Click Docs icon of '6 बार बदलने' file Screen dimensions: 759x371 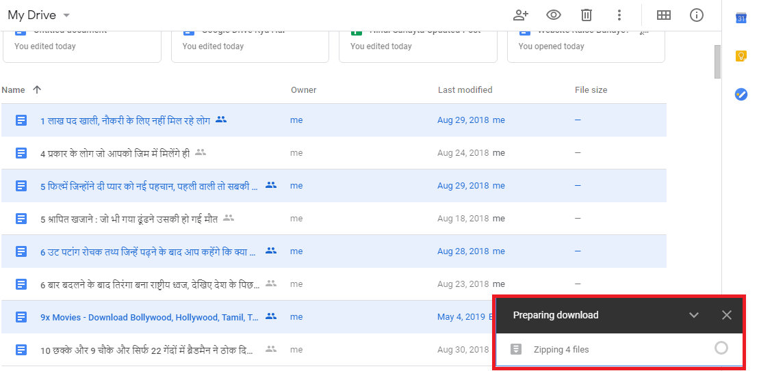click(x=21, y=284)
